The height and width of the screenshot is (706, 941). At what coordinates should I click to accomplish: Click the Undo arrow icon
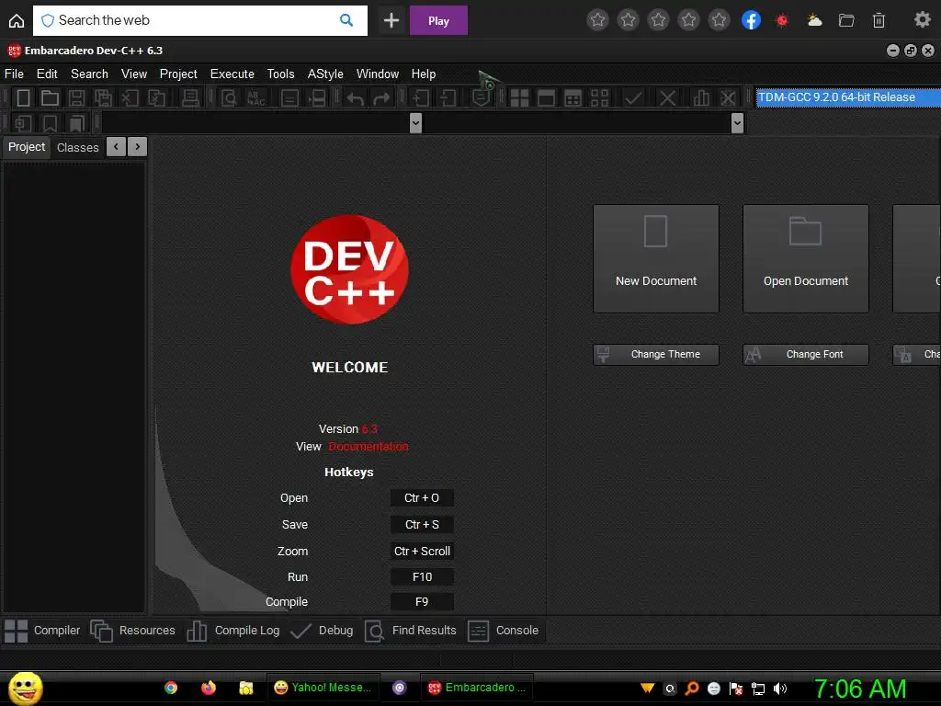pos(356,97)
